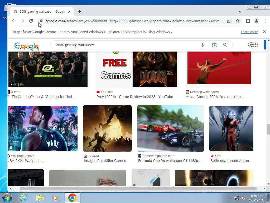270x203 pixels.
Task: Go back to the previous page
Action: (14, 21)
